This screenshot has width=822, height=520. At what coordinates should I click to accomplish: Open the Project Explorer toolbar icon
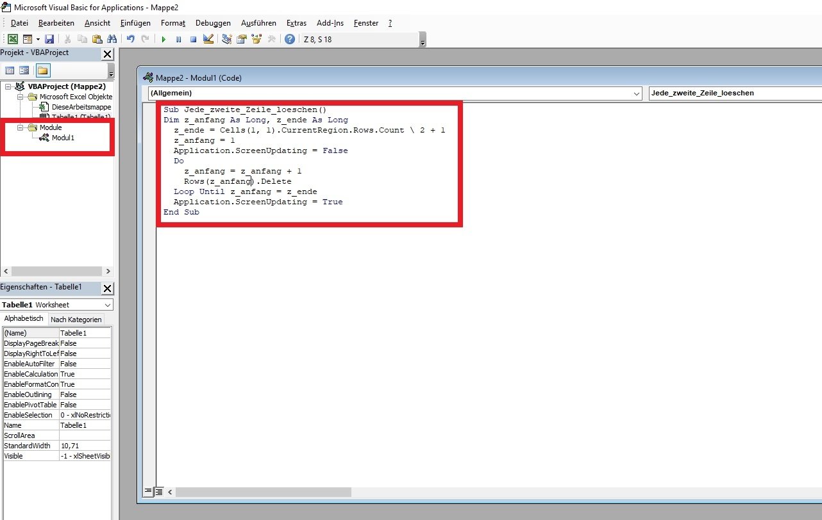(227, 39)
